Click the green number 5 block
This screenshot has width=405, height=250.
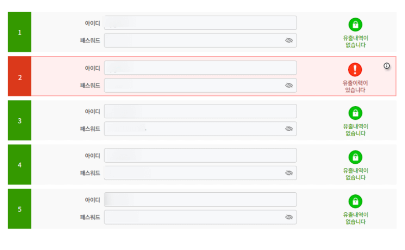tap(19, 208)
